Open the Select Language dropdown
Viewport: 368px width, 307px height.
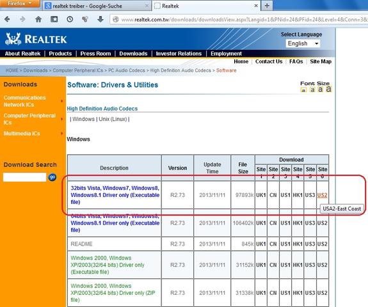point(303,43)
